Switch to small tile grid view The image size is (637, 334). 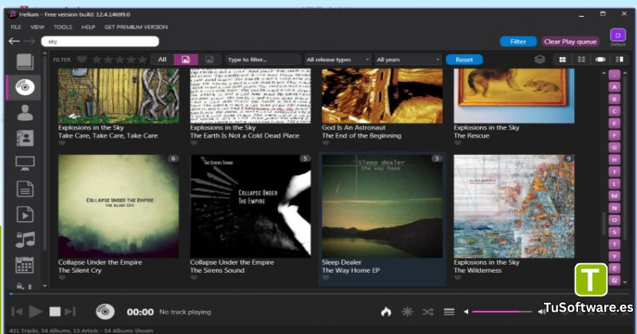point(581,60)
